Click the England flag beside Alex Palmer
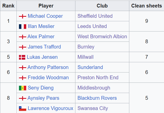The width and height of the screenshot is (164, 113). tap(22, 37)
